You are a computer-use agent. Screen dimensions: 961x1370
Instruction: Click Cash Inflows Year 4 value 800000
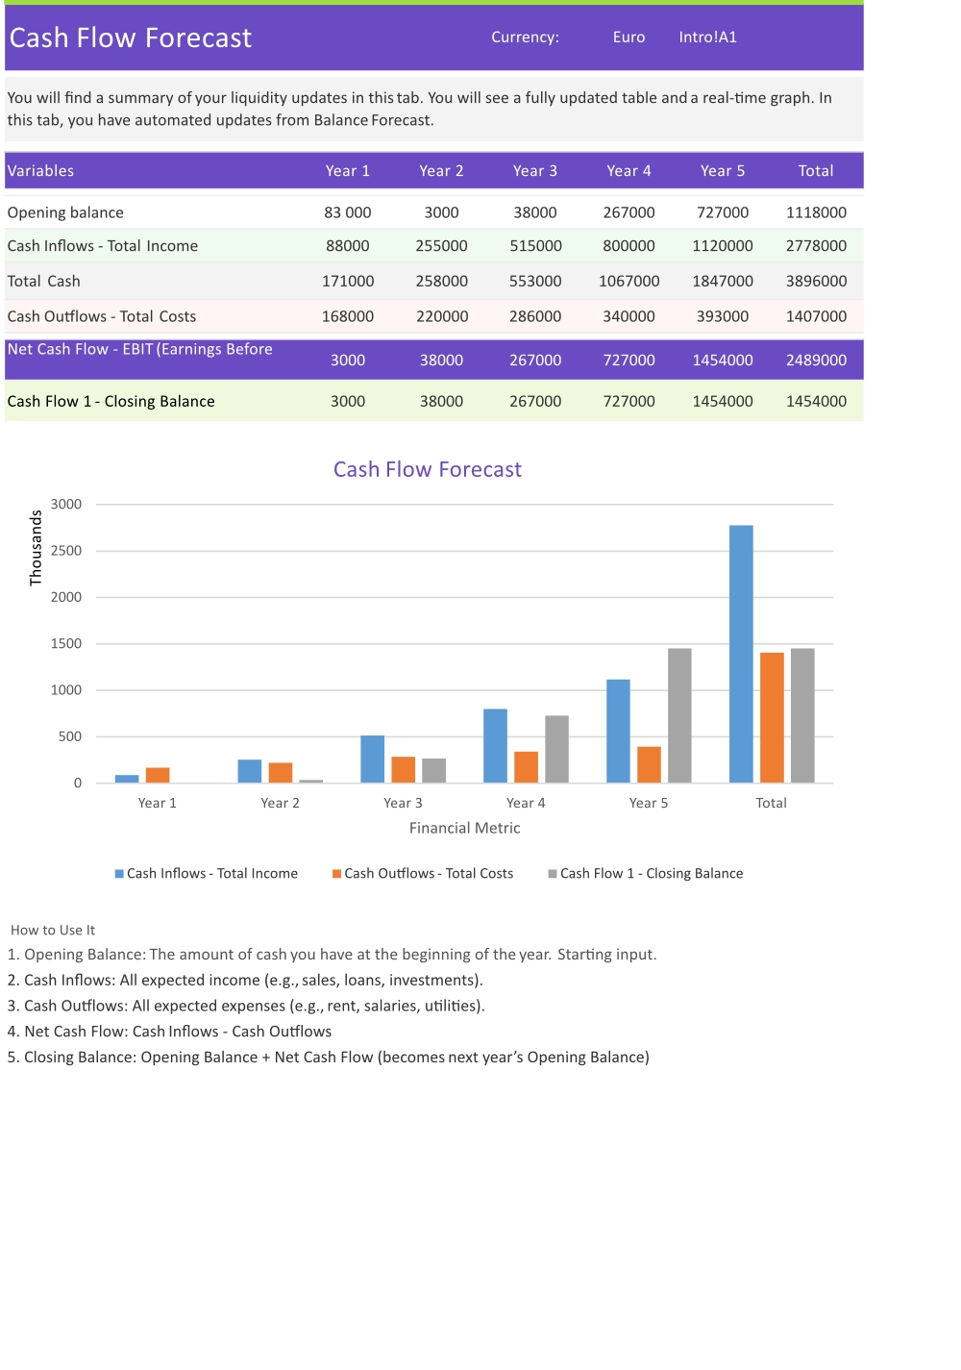click(x=628, y=246)
